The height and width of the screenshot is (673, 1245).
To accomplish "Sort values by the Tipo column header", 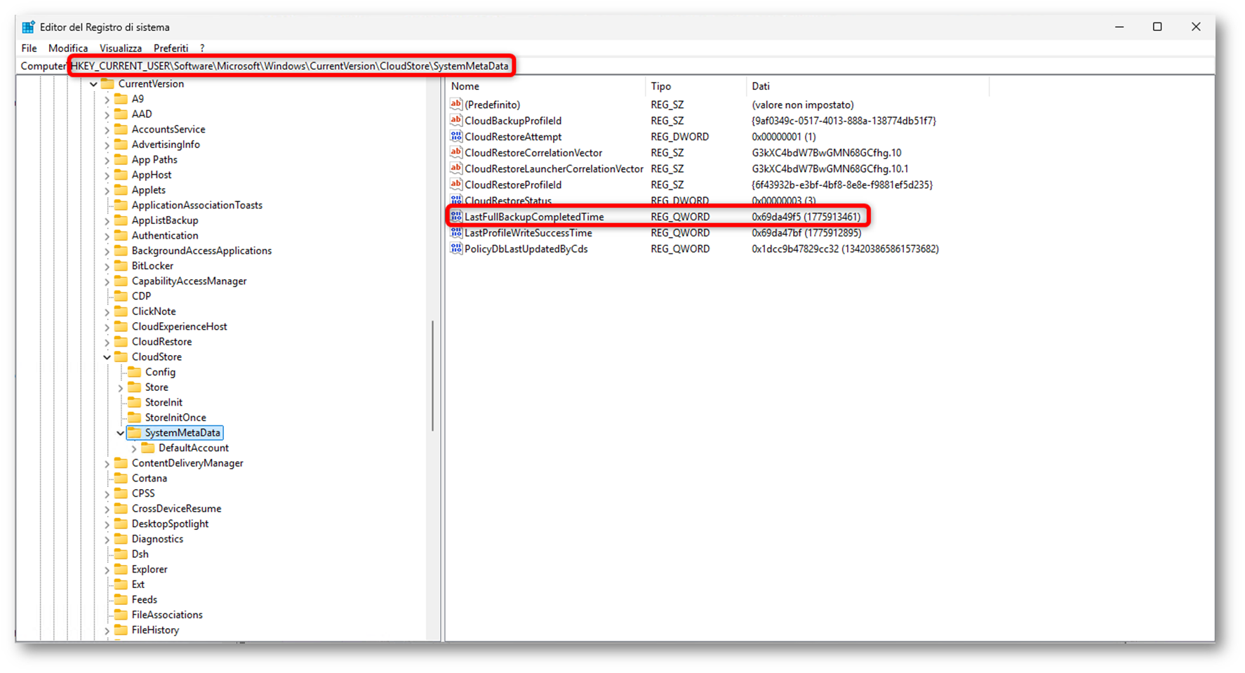I will [695, 86].
